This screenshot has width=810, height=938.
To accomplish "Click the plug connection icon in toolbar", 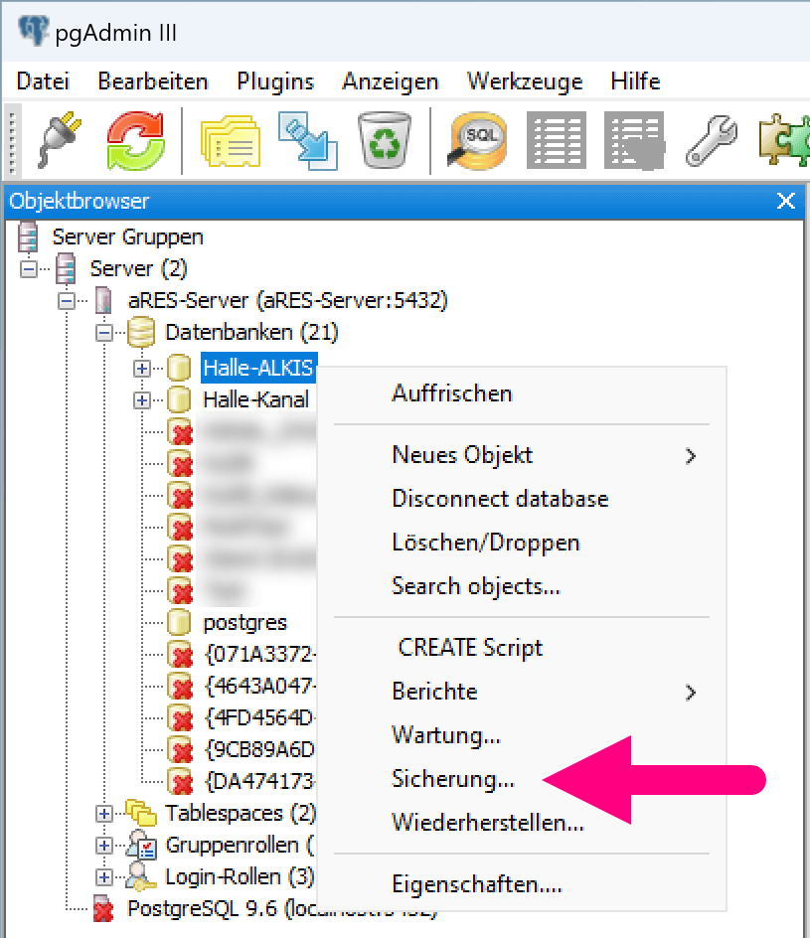I will [60, 141].
